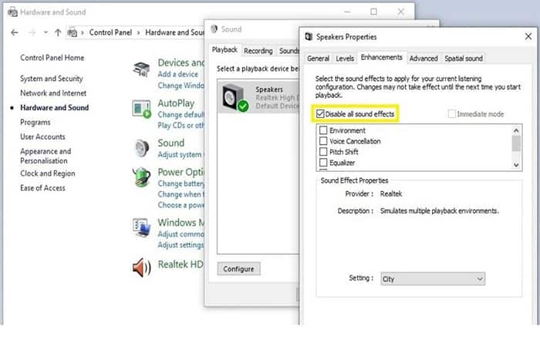This screenshot has width=540, height=347.
Task: Click the Windows Mobility Center icon
Action: pos(141,228)
